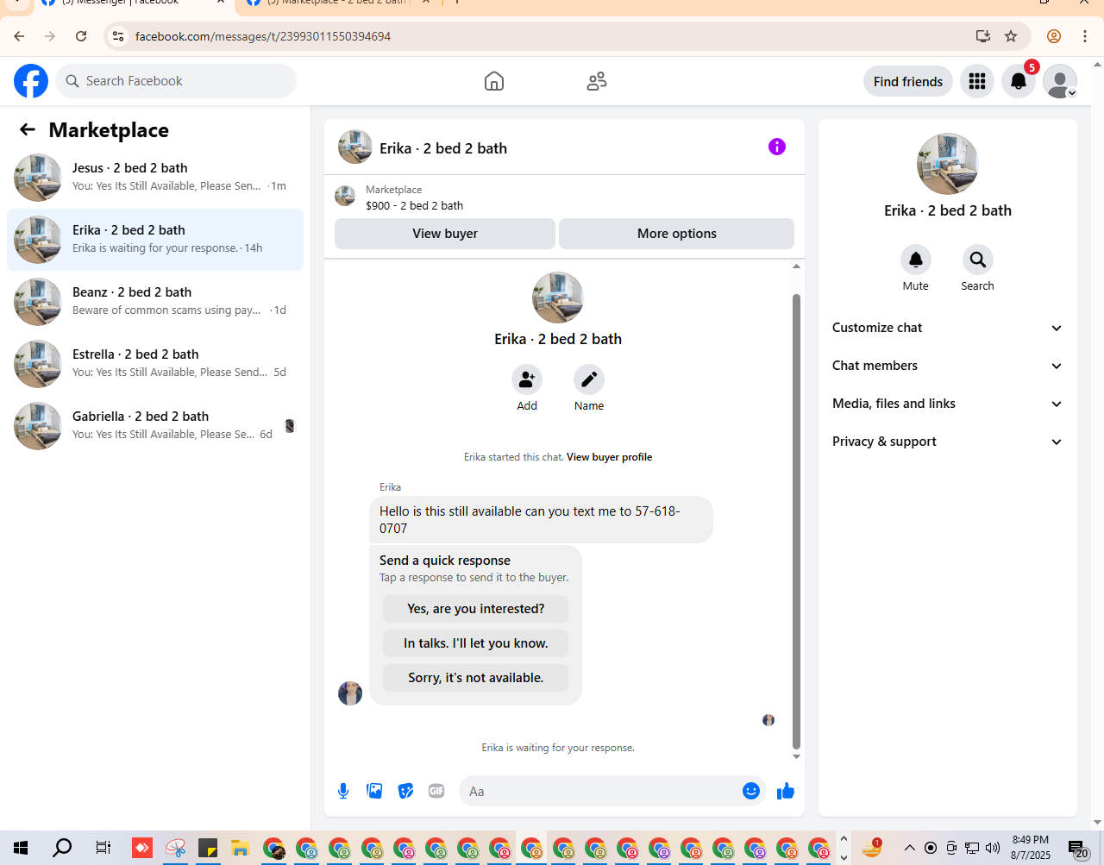Send quick response "Sorry, it's not available."
The image size is (1104, 865).
click(476, 678)
